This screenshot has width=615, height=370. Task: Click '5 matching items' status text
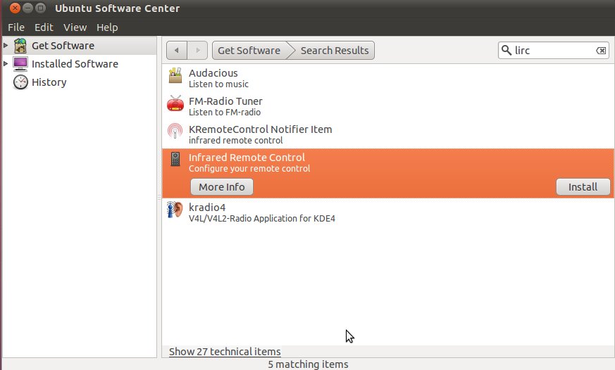308,364
